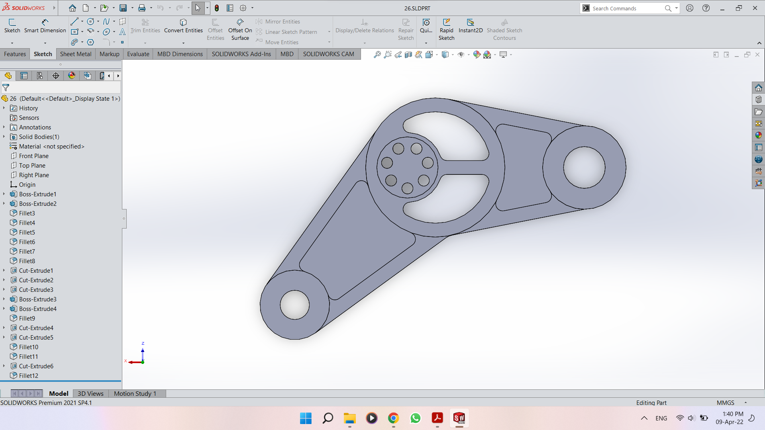This screenshot has height=430, width=765.
Task: Open a file using the Open icon
Action: point(104,8)
